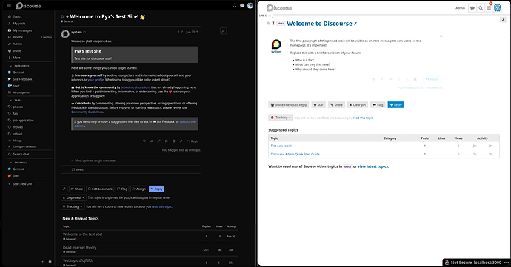Click view latest topics link
This screenshot has width=511, height=267.
click(373, 166)
